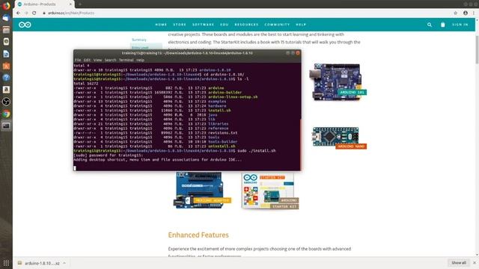Image resolution: width=479 pixels, height=269 pixels.
Task: Click the revisions.txt entry in the terminal listing
Action: (223, 133)
